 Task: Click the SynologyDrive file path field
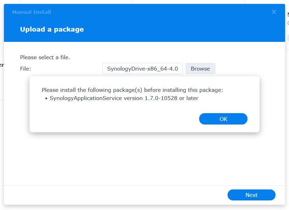pos(142,69)
